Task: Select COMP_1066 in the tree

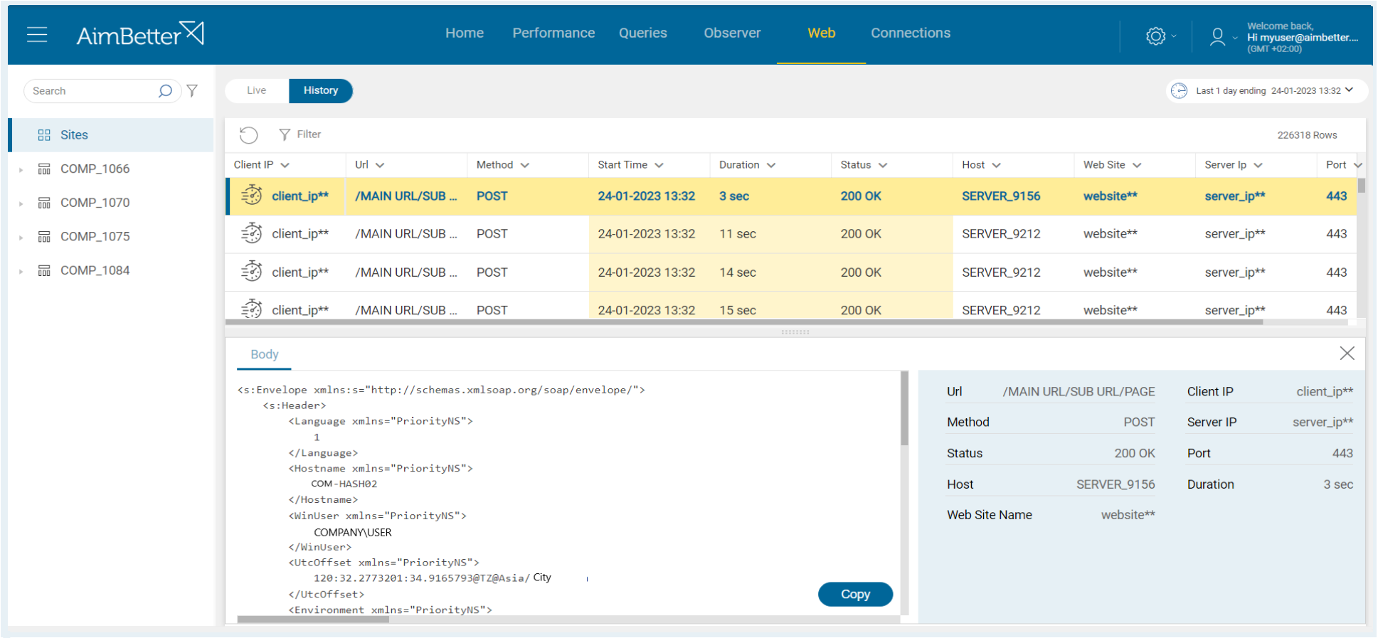Action: pyautogui.click(x=95, y=169)
